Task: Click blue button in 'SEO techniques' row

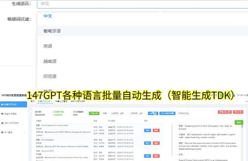Action: 148,143
